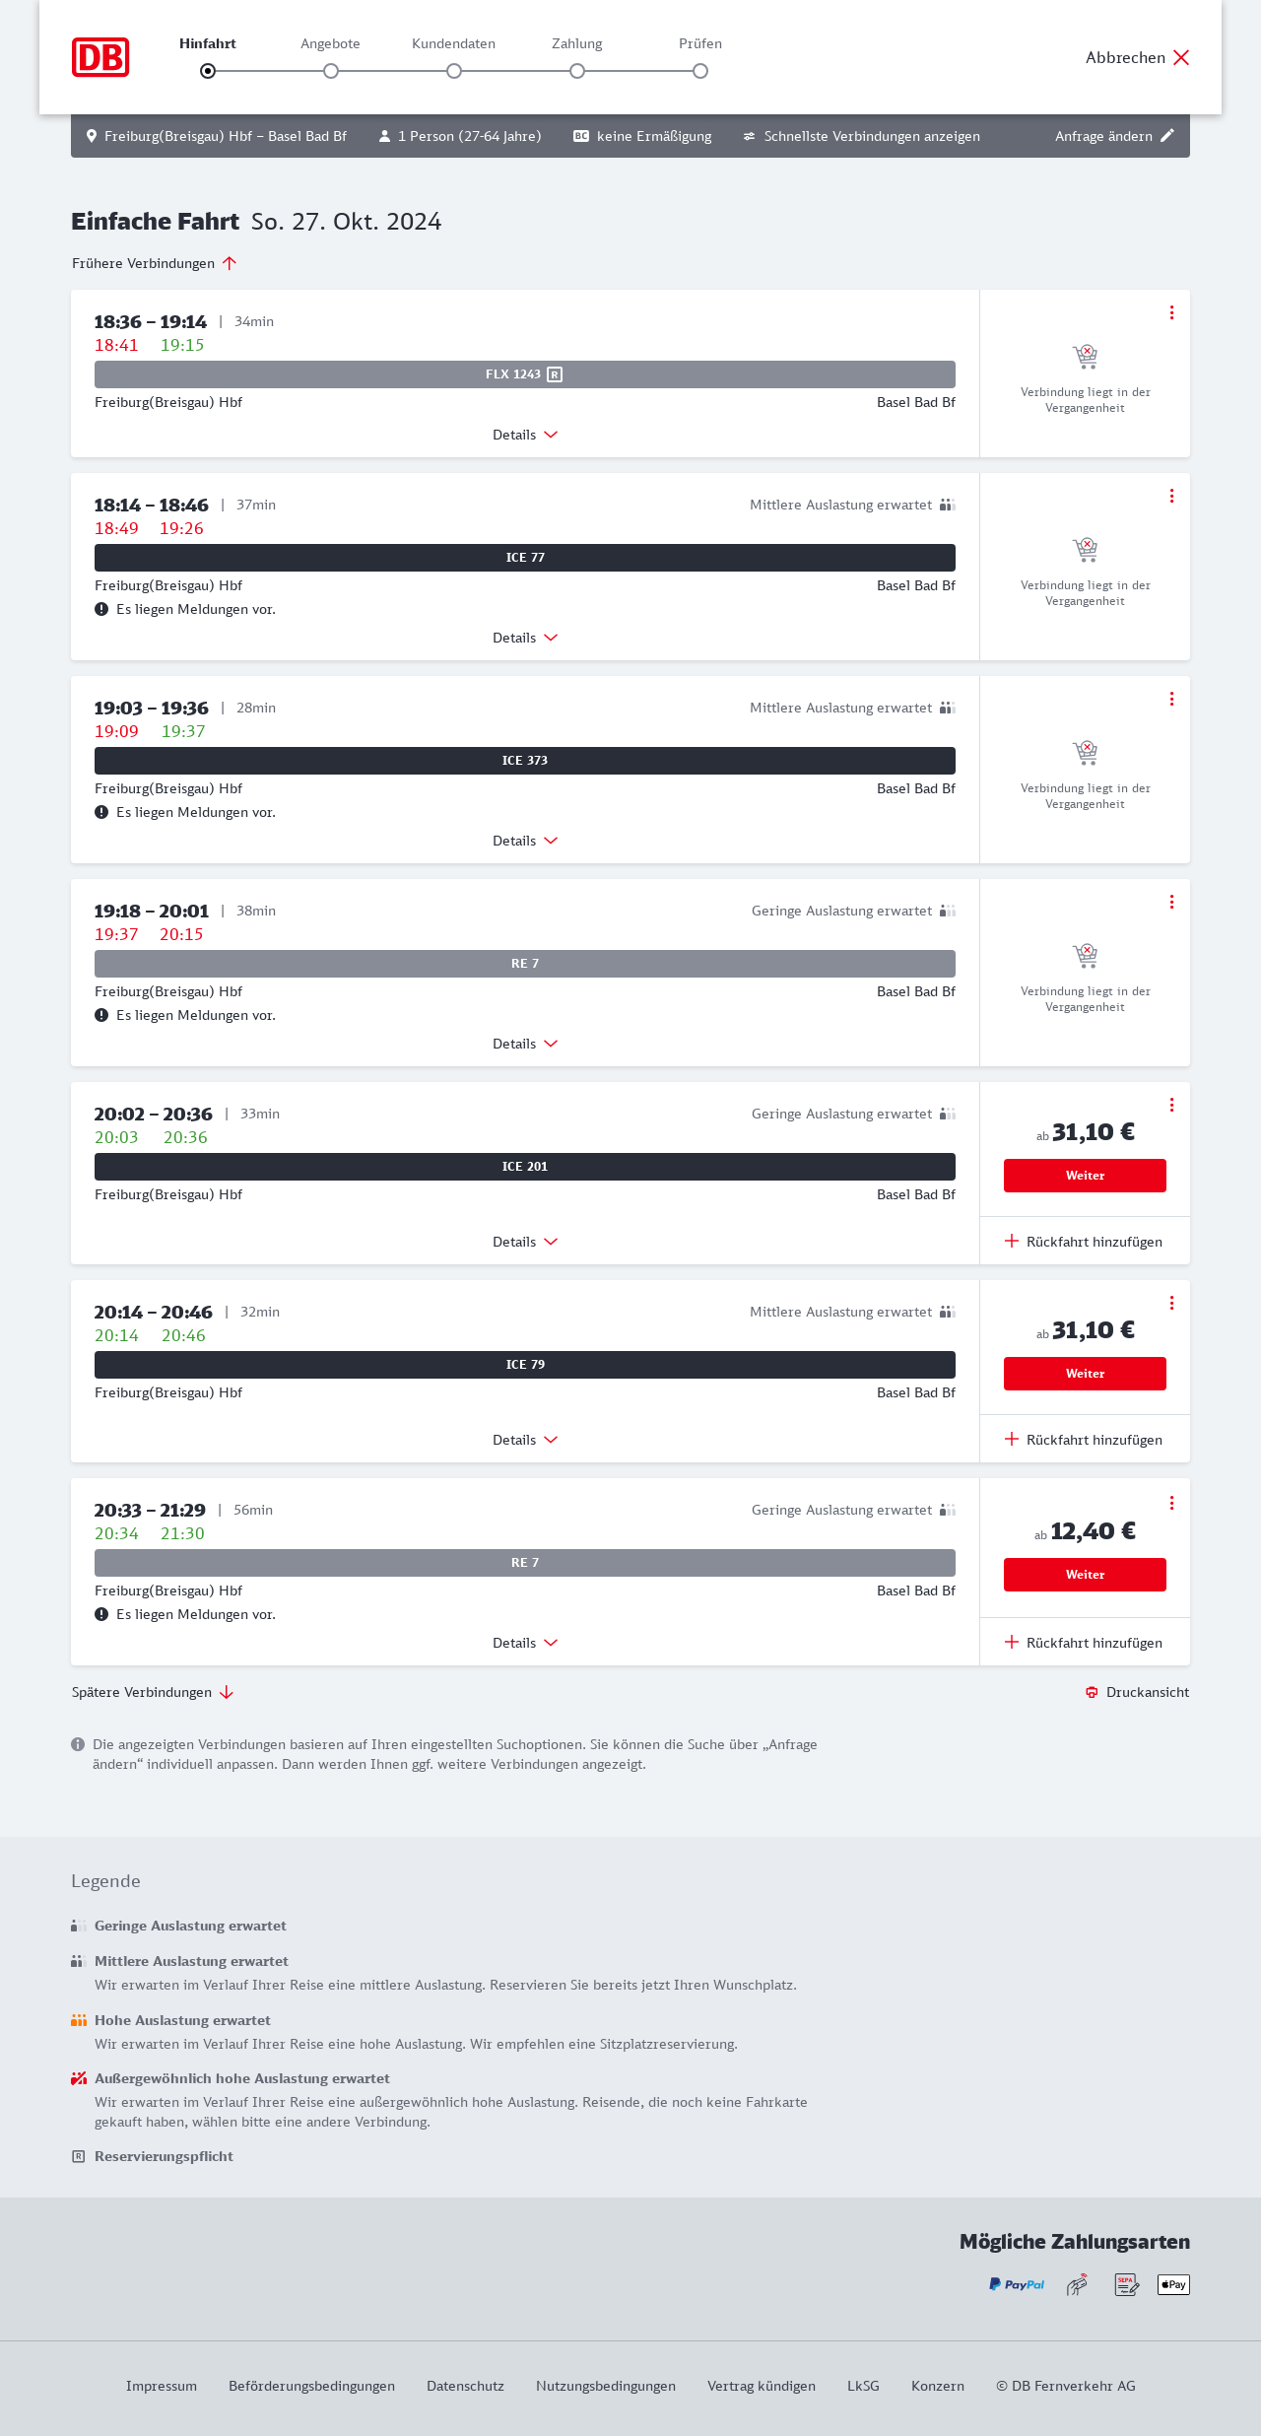1261x2436 pixels.
Task: Click the Apple Pay icon
Action: (1173, 2284)
